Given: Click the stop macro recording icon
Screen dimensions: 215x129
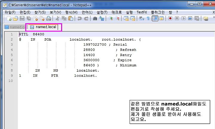Looking at the screenshot, I should click(177, 19).
